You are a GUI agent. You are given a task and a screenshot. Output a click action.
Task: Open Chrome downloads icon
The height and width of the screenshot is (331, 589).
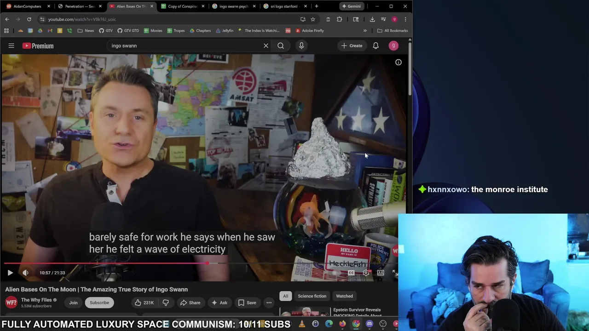click(372, 19)
